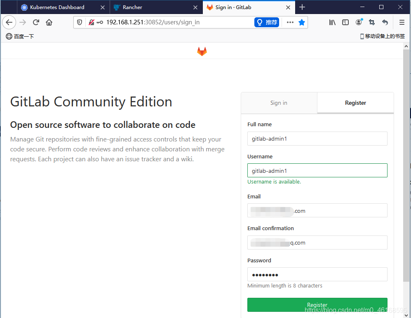This screenshot has width=411, height=318.
Task: Open the Library bookshelf icon
Action: tap(332, 22)
